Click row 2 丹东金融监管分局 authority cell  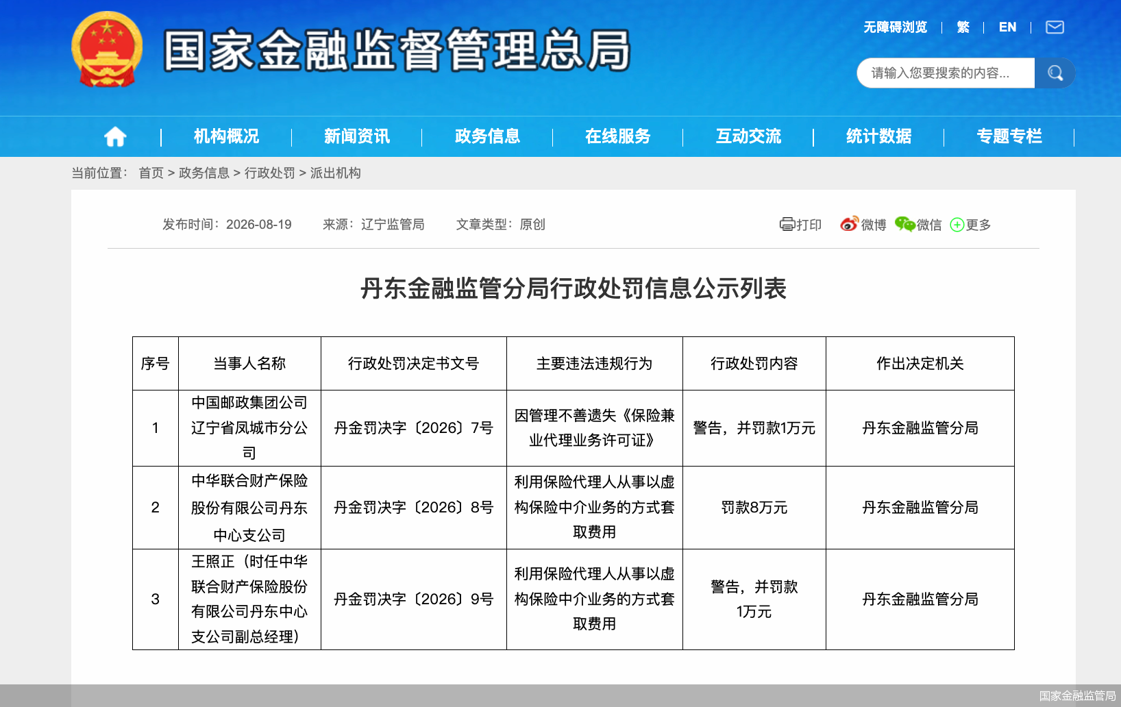(x=920, y=508)
